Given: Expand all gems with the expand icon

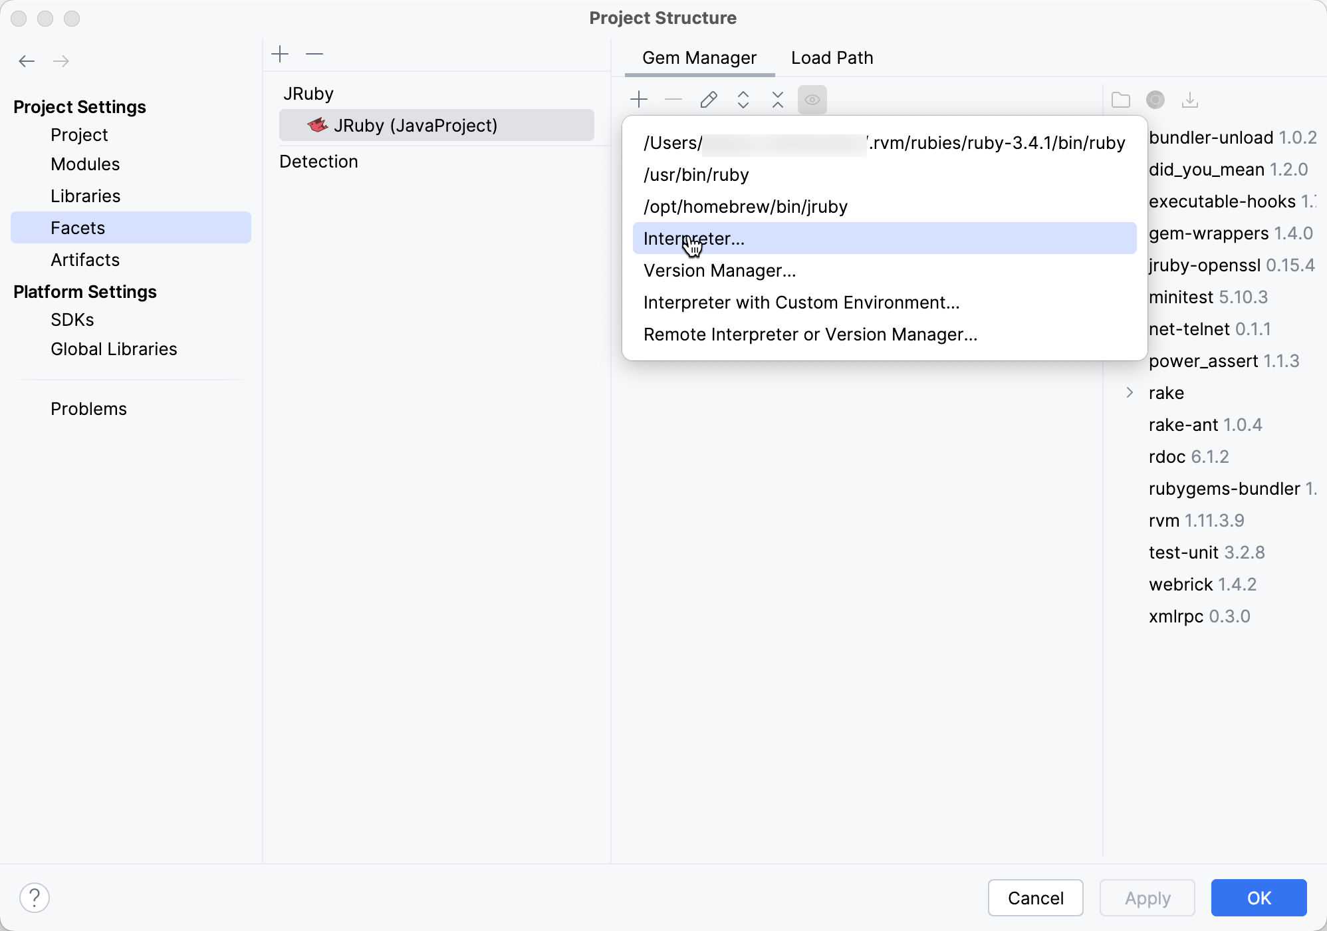Looking at the screenshot, I should click(x=743, y=100).
